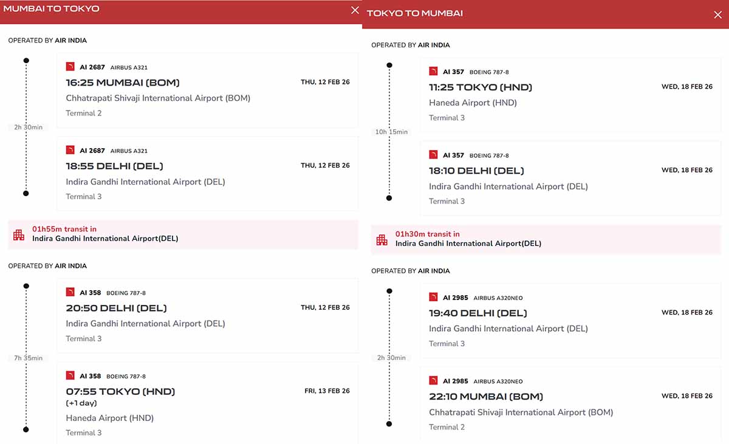This screenshot has height=444, width=729.
Task: Click Air India logo beside AI 2985 Mumbai arrival
Action: 433,380
